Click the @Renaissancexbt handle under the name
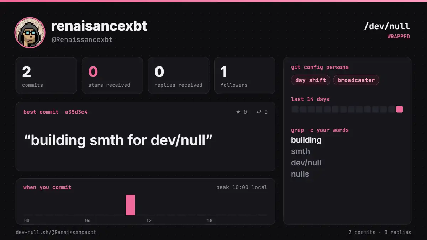Screen dimensions: 427x240 pyautogui.click(x=82, y=39)
